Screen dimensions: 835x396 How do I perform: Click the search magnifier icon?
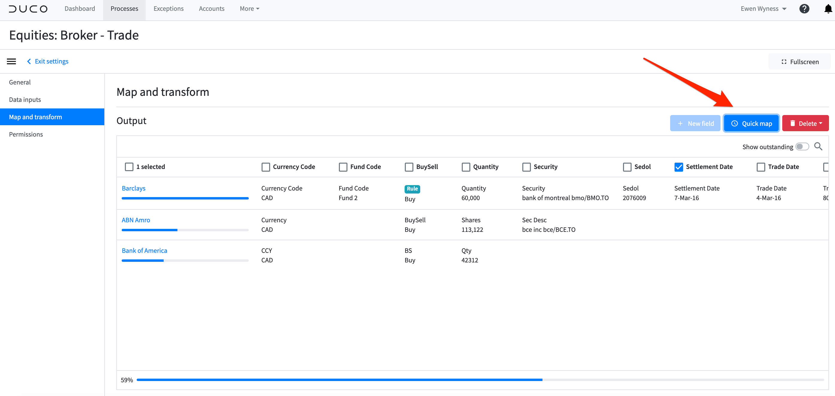819,146
